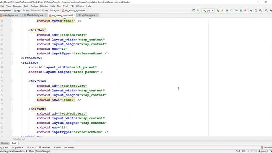Viewport: 272px width, 153px height.
Task: Click the TableLayout breadcrumb below editor
Action: (x=19, y=139)
